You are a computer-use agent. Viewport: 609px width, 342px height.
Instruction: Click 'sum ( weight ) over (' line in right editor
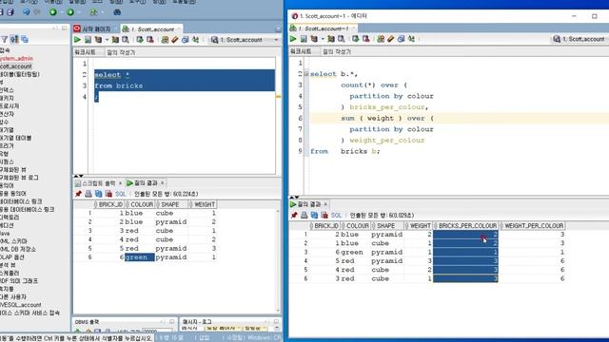[387, 118]
